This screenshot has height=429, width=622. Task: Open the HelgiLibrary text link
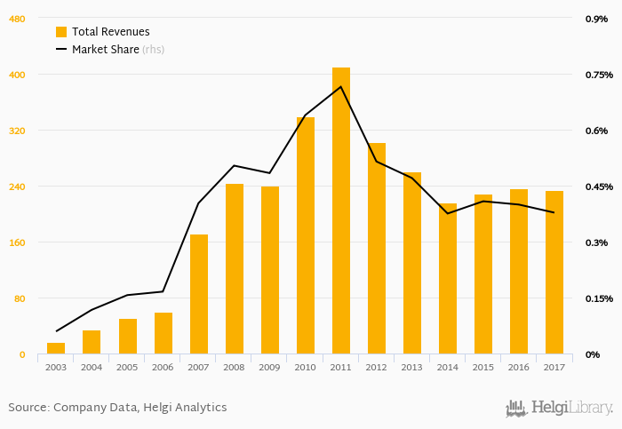[x=571, y=409]
